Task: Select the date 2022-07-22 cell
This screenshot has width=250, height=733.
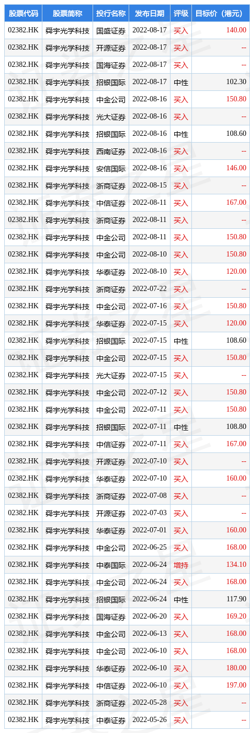Action: (x=149, y=289)
